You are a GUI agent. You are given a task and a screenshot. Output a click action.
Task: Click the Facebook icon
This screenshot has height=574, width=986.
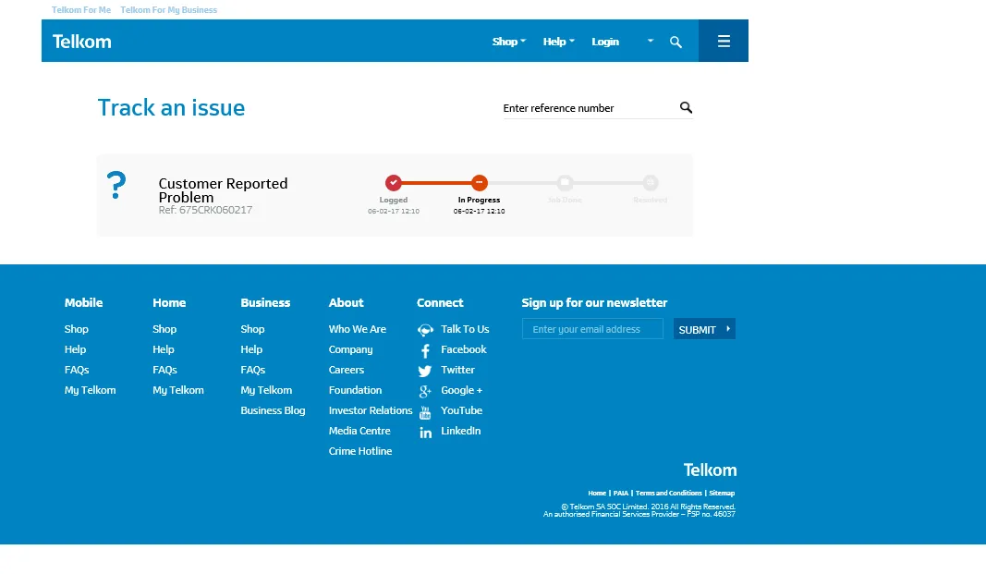pyautogui.click(x=426, y=351)
